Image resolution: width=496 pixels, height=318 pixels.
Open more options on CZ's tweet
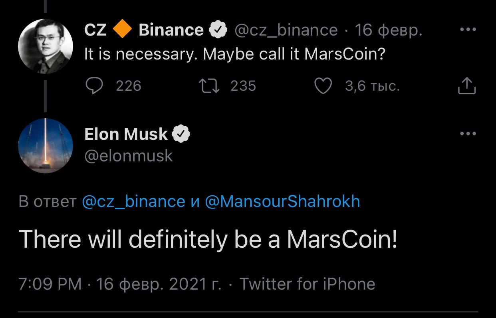(468, 30)
